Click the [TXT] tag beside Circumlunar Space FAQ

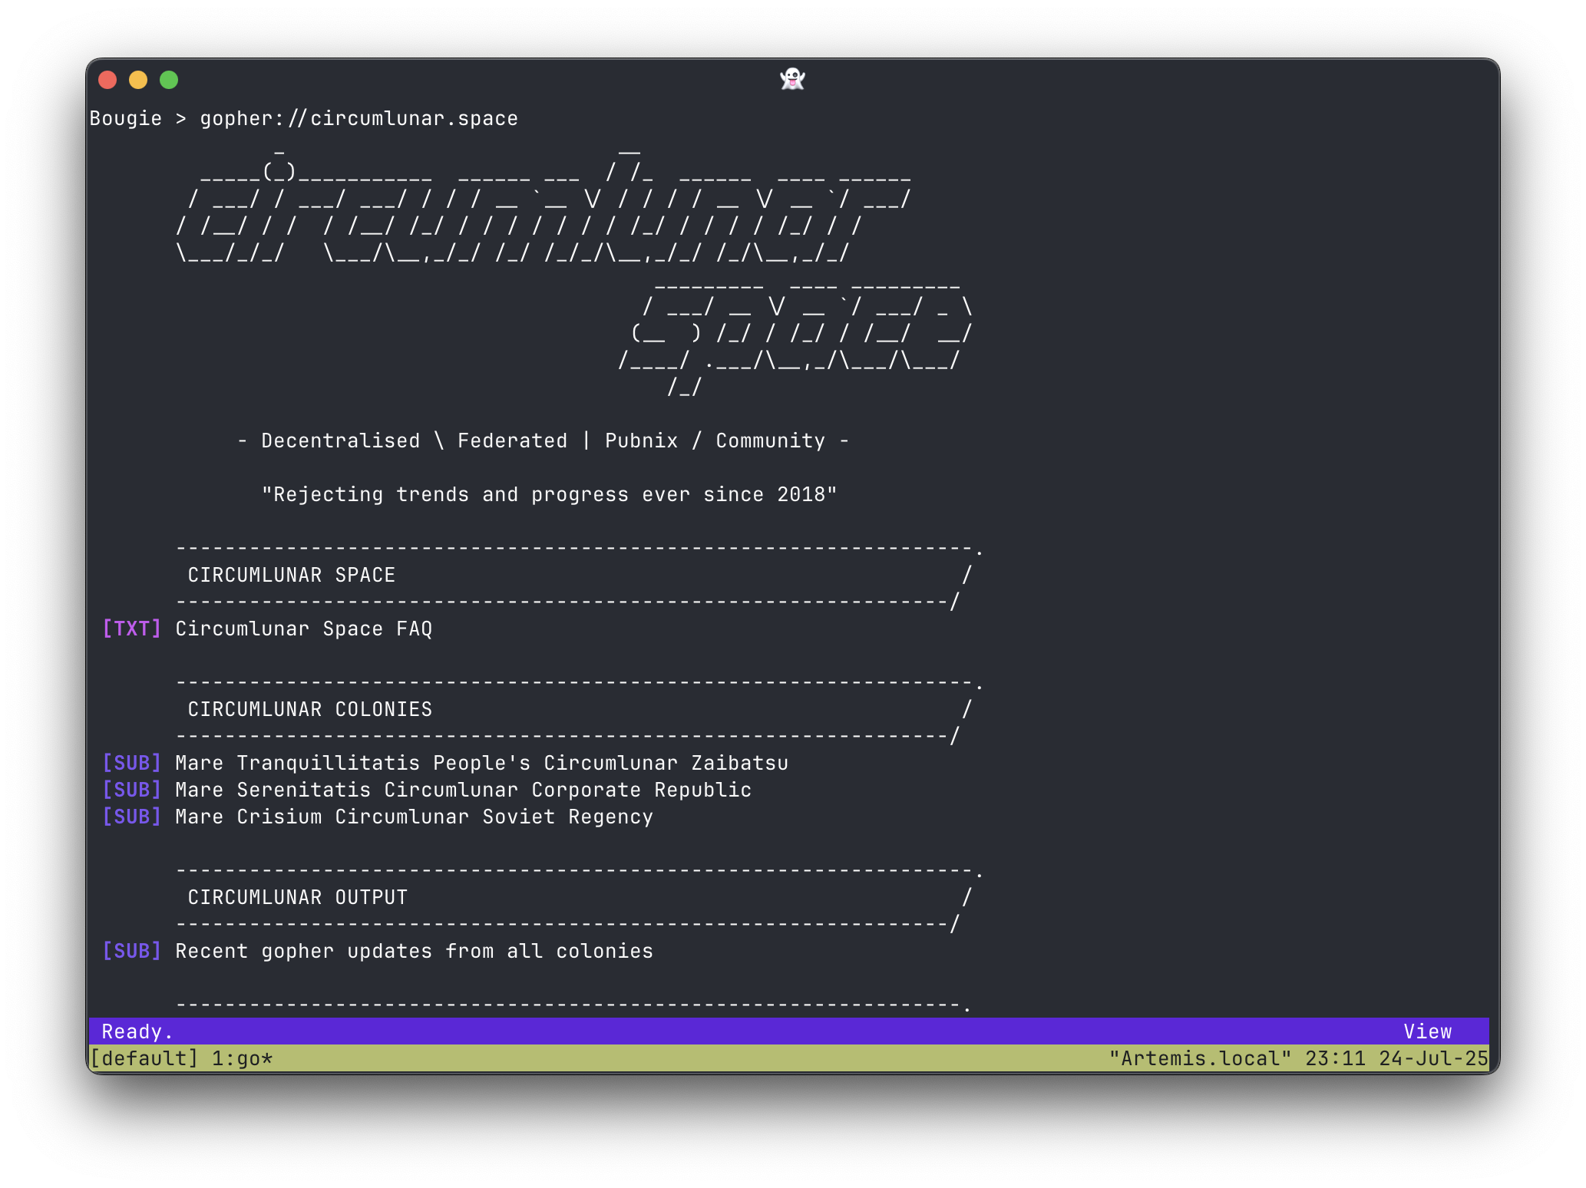point(132,628)
